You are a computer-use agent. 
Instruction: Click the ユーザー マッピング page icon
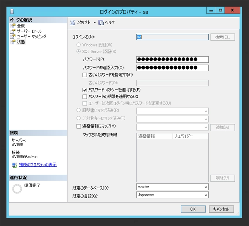(13, 37)
